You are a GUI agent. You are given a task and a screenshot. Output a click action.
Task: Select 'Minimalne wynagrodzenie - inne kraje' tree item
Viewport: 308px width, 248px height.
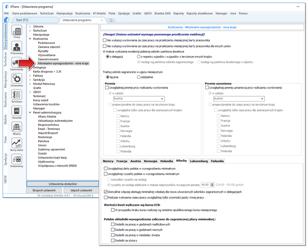click(x=63, y=63)
